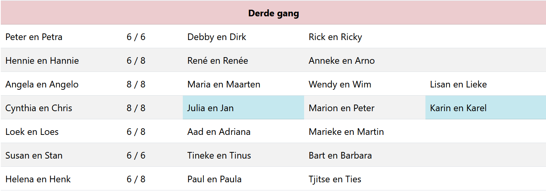Click on 'Hennie en Hannie'
The width and height of the screenshot is (546, 192).
pos(42,61)
